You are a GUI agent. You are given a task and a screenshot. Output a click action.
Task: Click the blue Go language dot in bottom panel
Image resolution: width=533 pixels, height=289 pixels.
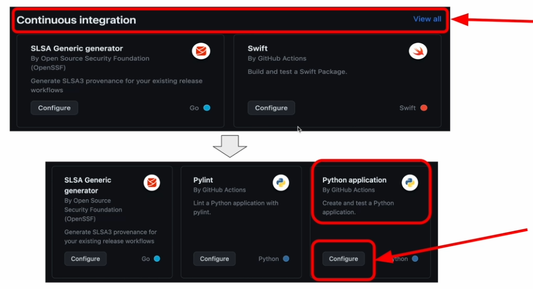pyautogui.click(x=157, y=259)
